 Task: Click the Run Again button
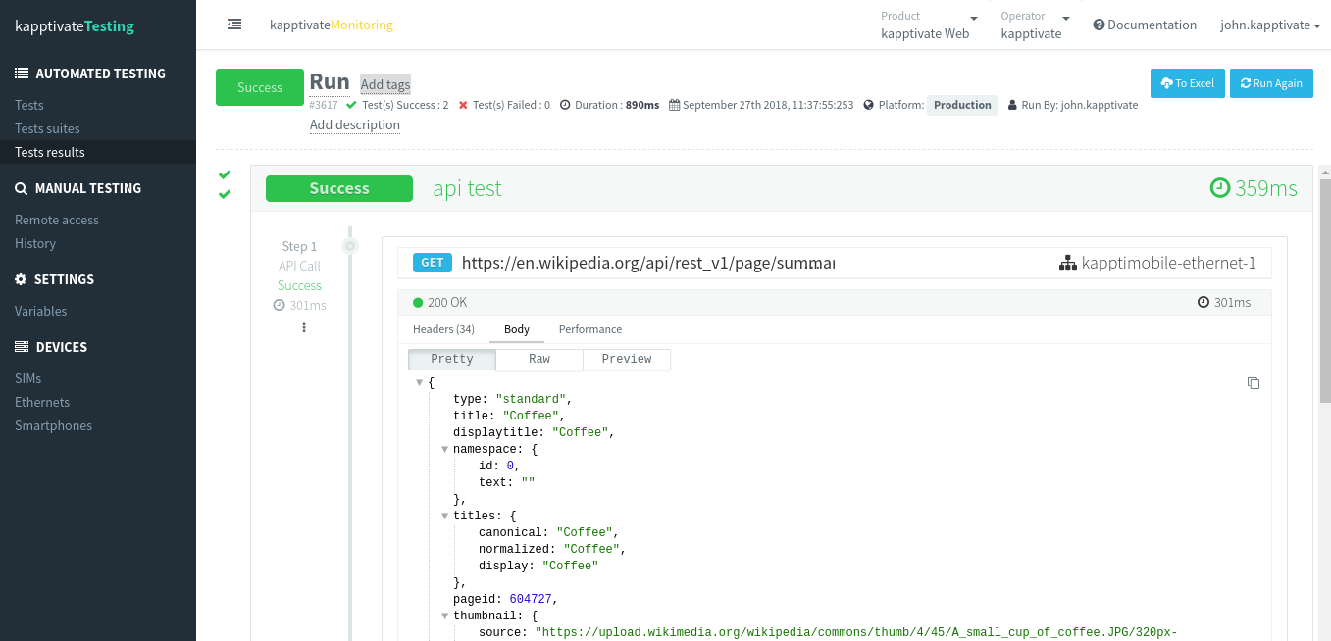tap(1270, 83)
